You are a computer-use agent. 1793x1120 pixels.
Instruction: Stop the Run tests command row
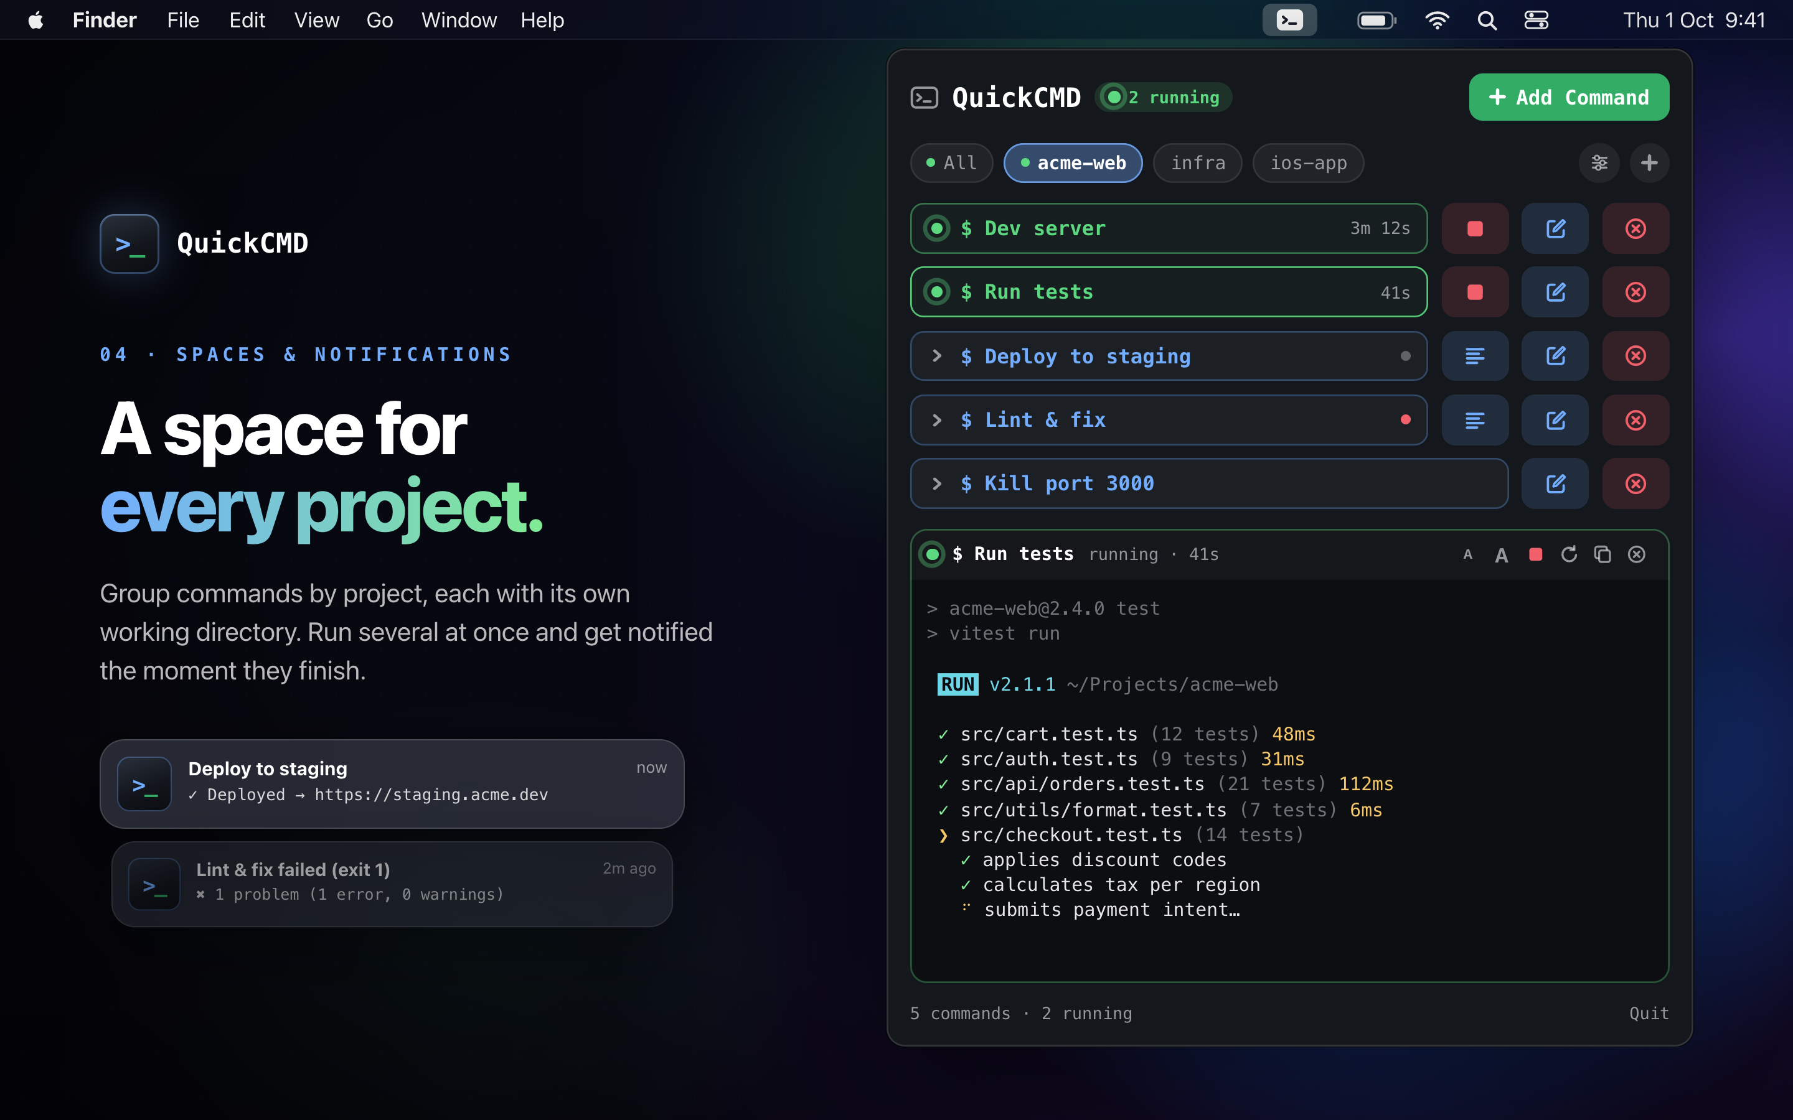tap(1474, 292)
